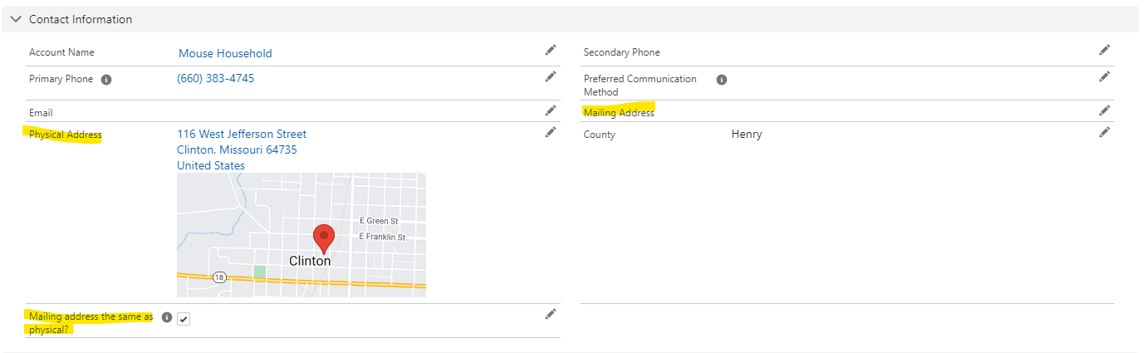Edit the County field
Image resolution: width=1147 pixels, height=353 pixels.
coord(1104,132)
